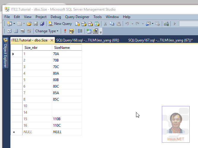Open the View menu
Screen dimensions: 198x148
[x=28, y=17]
